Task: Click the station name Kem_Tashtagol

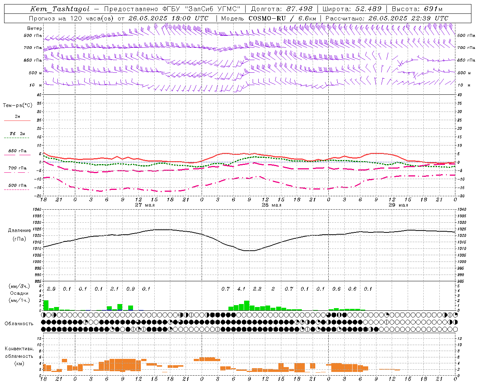Action: [x=60, y=9]
